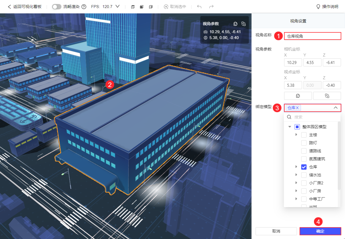The image size is (345, 239).
Task: Copy view parameters in the 视角参数 overlay
Action: pos(235,24)
